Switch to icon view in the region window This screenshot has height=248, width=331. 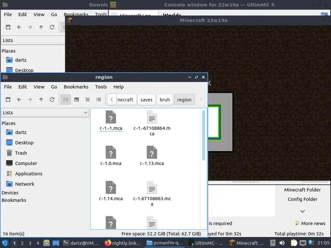[66, 99]
